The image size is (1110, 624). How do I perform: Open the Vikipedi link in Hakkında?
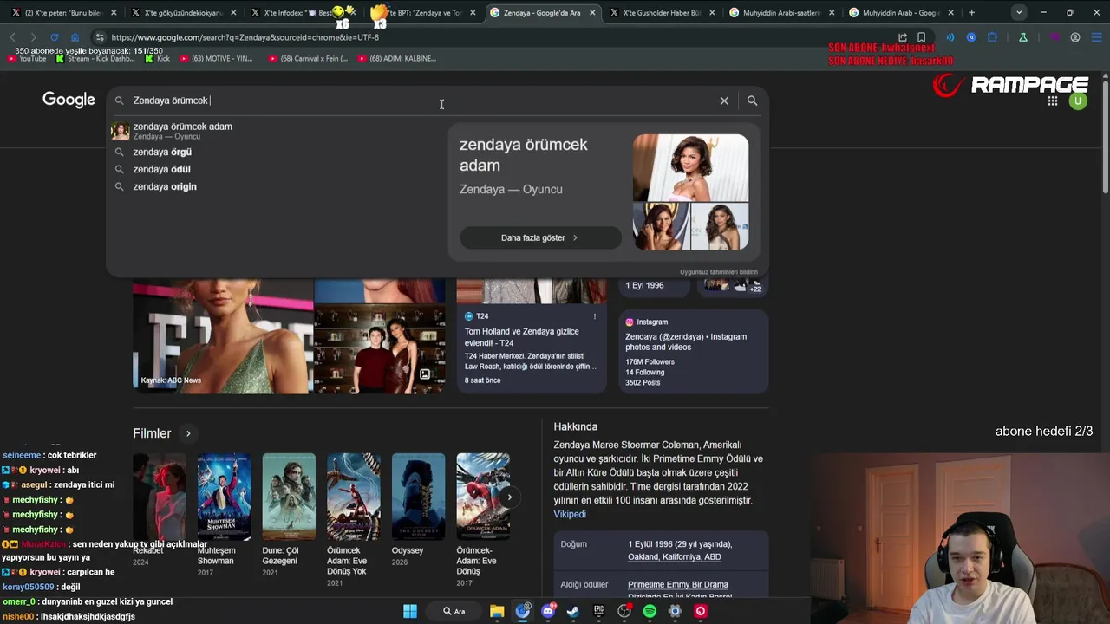click(570, 514)
